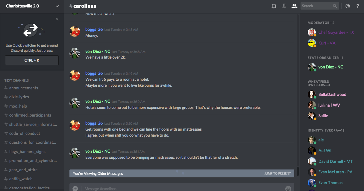
Task: Click the plus attach file button
Action: click(x=75, y=188)
